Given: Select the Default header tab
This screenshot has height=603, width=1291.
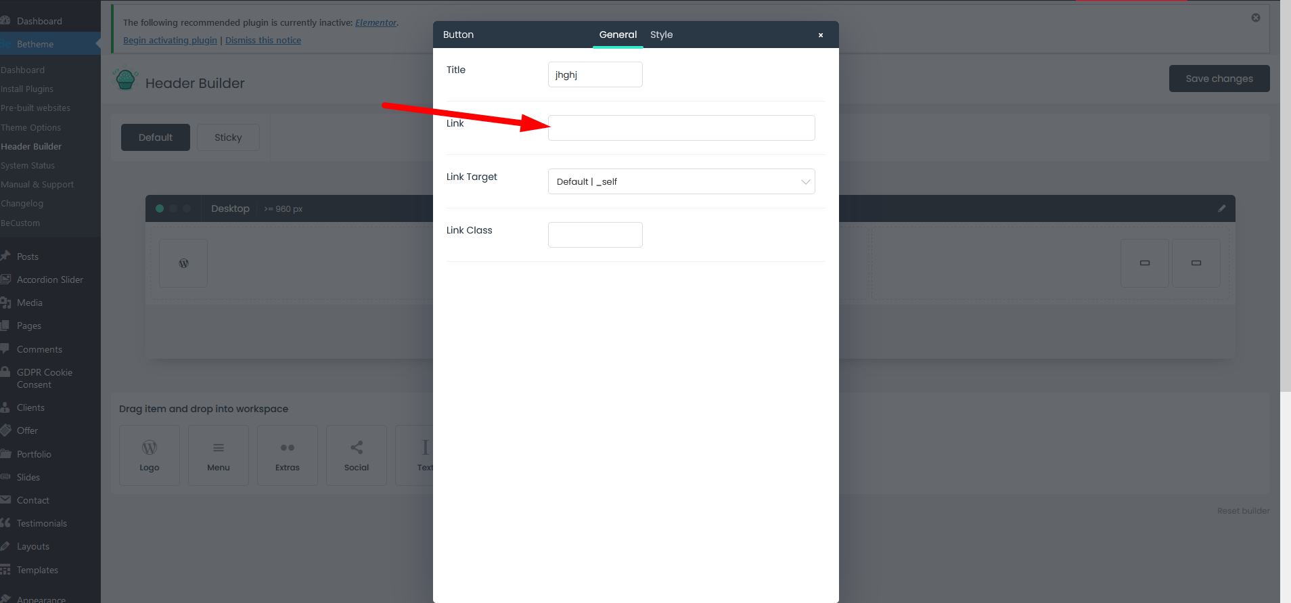Looking at the screenshot, I should (156, 137).
